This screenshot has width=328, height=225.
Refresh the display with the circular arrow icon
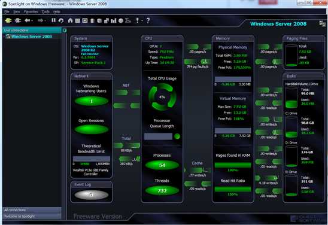(61, 20)
